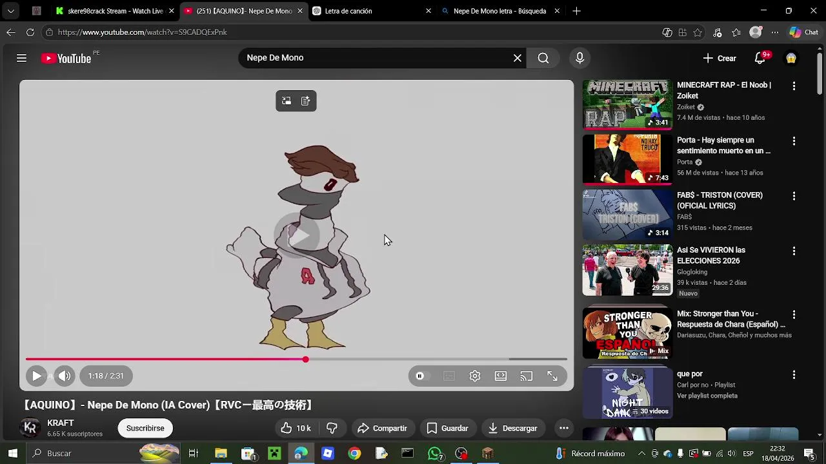Viewport: 826px width, 464px height.
Task: Click the video scrubber handle
Action: coord(305,359)
